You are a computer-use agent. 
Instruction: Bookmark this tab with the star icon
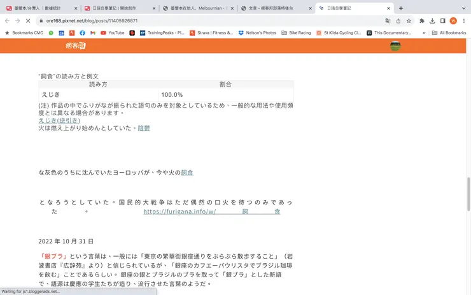[409, 21]
